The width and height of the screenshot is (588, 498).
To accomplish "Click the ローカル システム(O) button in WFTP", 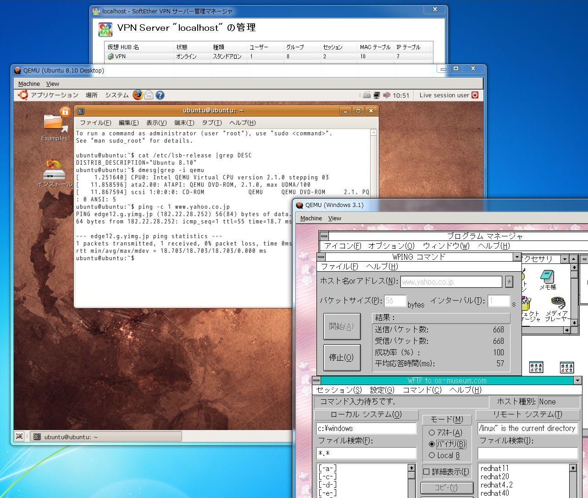I will (366, 414).
